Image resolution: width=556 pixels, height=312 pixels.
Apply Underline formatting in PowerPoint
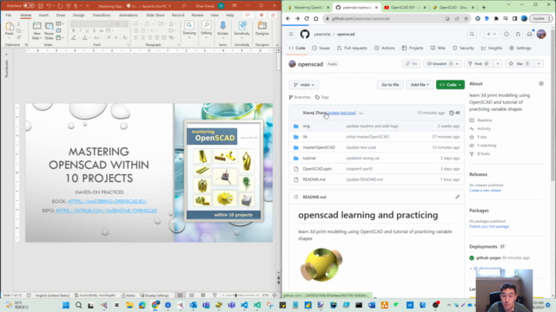pos(87,31)
